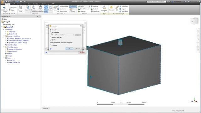Toggle Edge selection mode

(72, 11)
